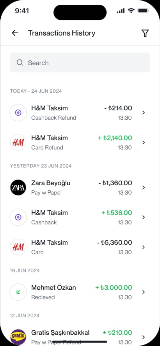Tap the green received arrow icon
Screen dimensions: 160x346
click(x=18, y=292)
